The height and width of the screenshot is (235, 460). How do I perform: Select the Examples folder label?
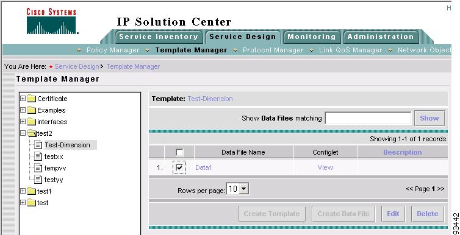point(51,110)
